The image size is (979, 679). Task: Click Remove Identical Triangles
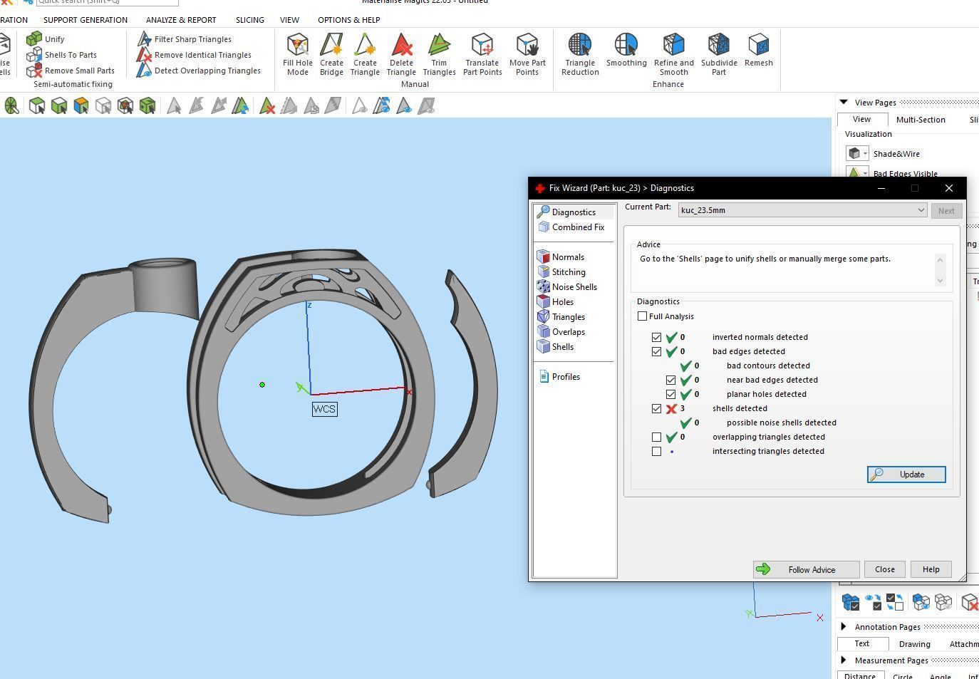194,55
